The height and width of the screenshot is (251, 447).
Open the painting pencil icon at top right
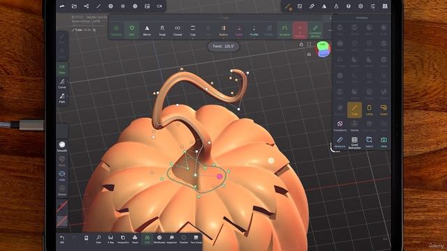312,6
